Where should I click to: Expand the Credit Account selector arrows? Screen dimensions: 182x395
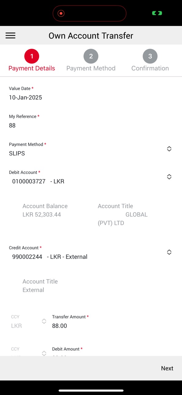coord(169,252)
